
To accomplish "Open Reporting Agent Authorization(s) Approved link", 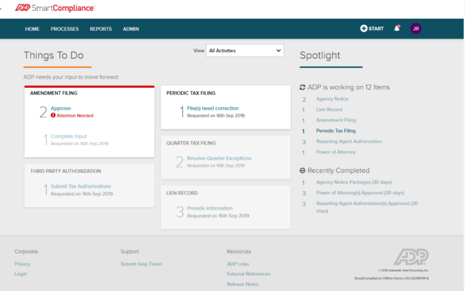I will 367,207.
